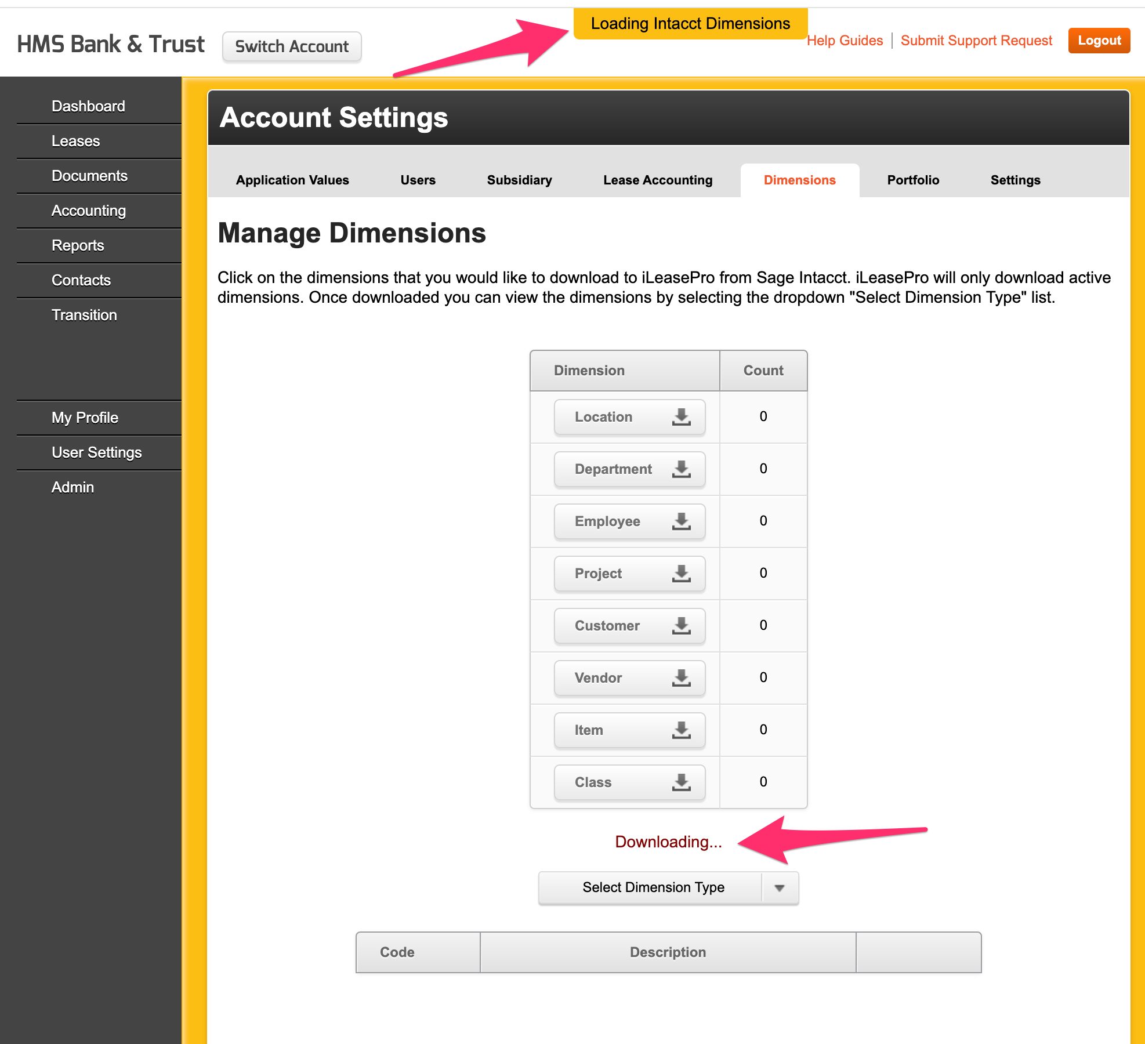Switch to the Lease Accounting tab
The image size is (1145, 1044).
point(657,180)
